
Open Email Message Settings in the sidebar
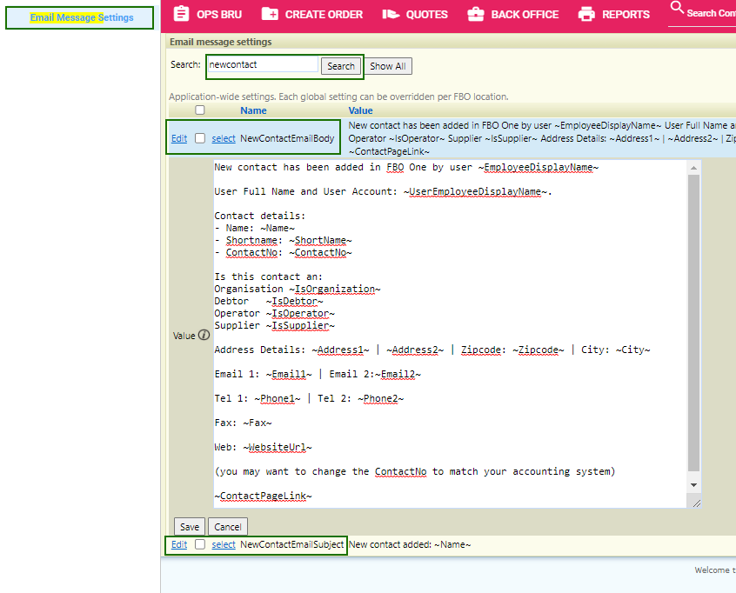coord(82,17)
